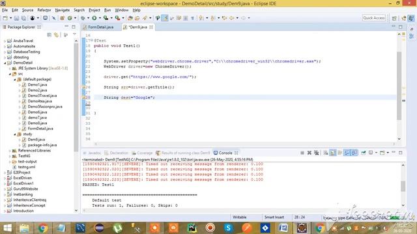Click the Console vertical scrollbar thumb
The height and width of the screenshot is (234, 417).
click(x=403, y=186)
